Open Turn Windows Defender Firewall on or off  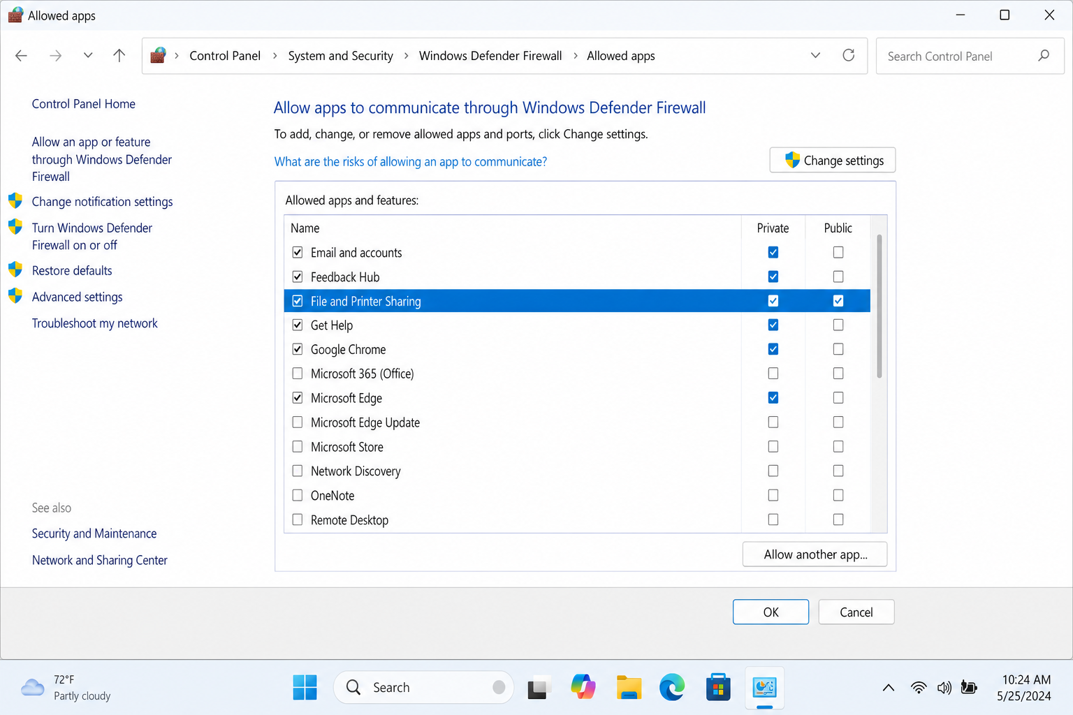tap(92, 237)
